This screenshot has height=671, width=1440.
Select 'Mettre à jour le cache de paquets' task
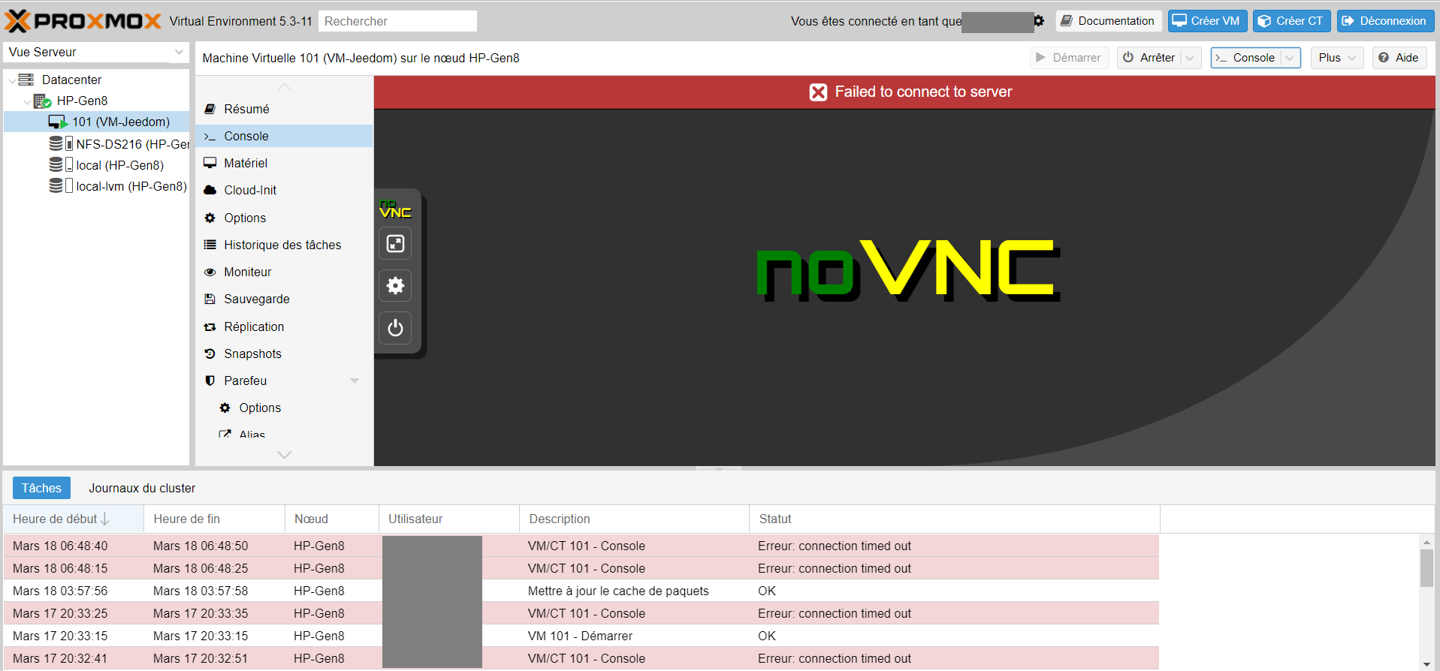pyautogui.click(x=581, y=591)
